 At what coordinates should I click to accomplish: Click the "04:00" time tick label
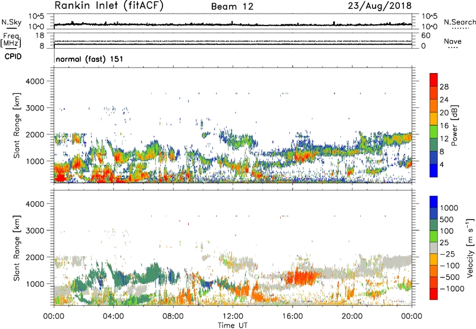(x=113, y=317)
